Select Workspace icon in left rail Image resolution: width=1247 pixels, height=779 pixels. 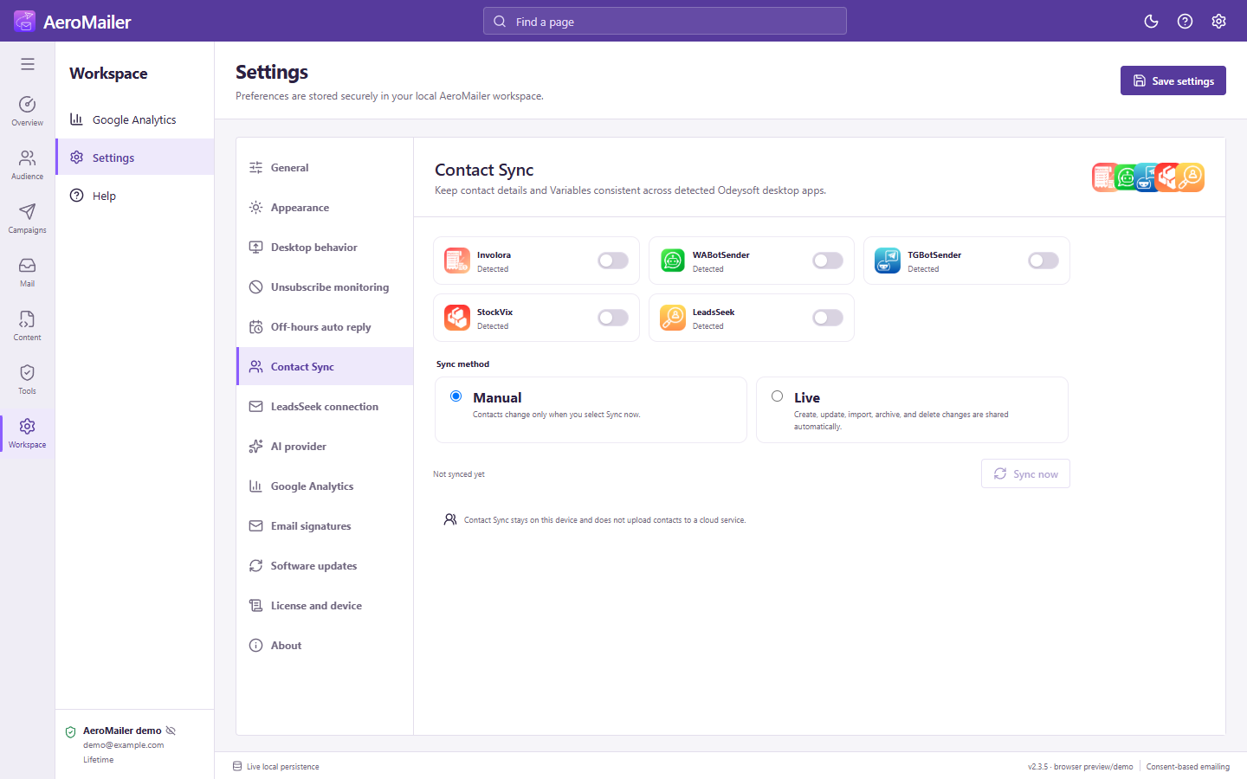[x=28, y=433]
